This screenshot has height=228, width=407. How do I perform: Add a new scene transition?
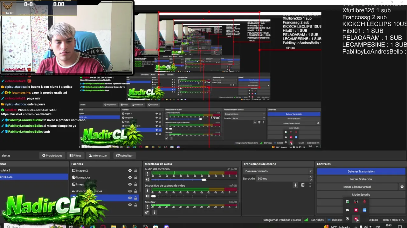(295, 185)
